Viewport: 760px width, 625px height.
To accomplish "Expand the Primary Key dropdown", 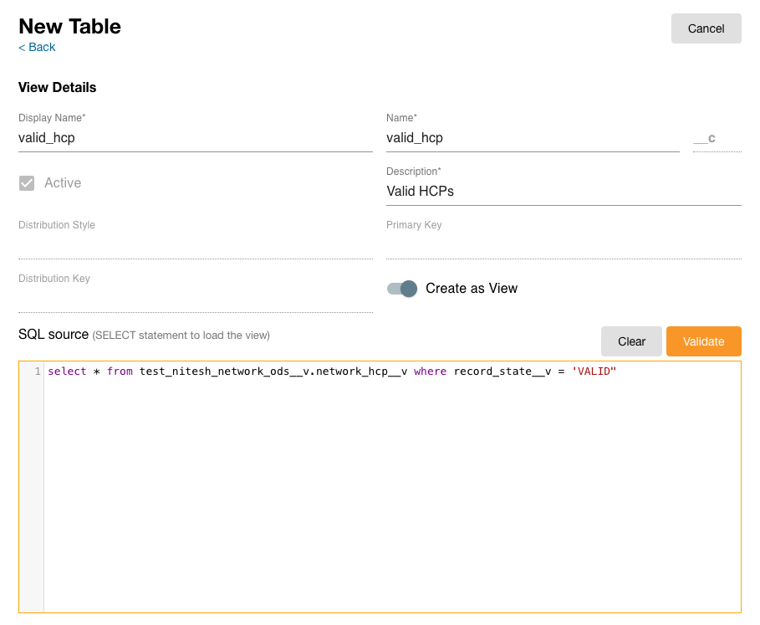I will [563, 245].
